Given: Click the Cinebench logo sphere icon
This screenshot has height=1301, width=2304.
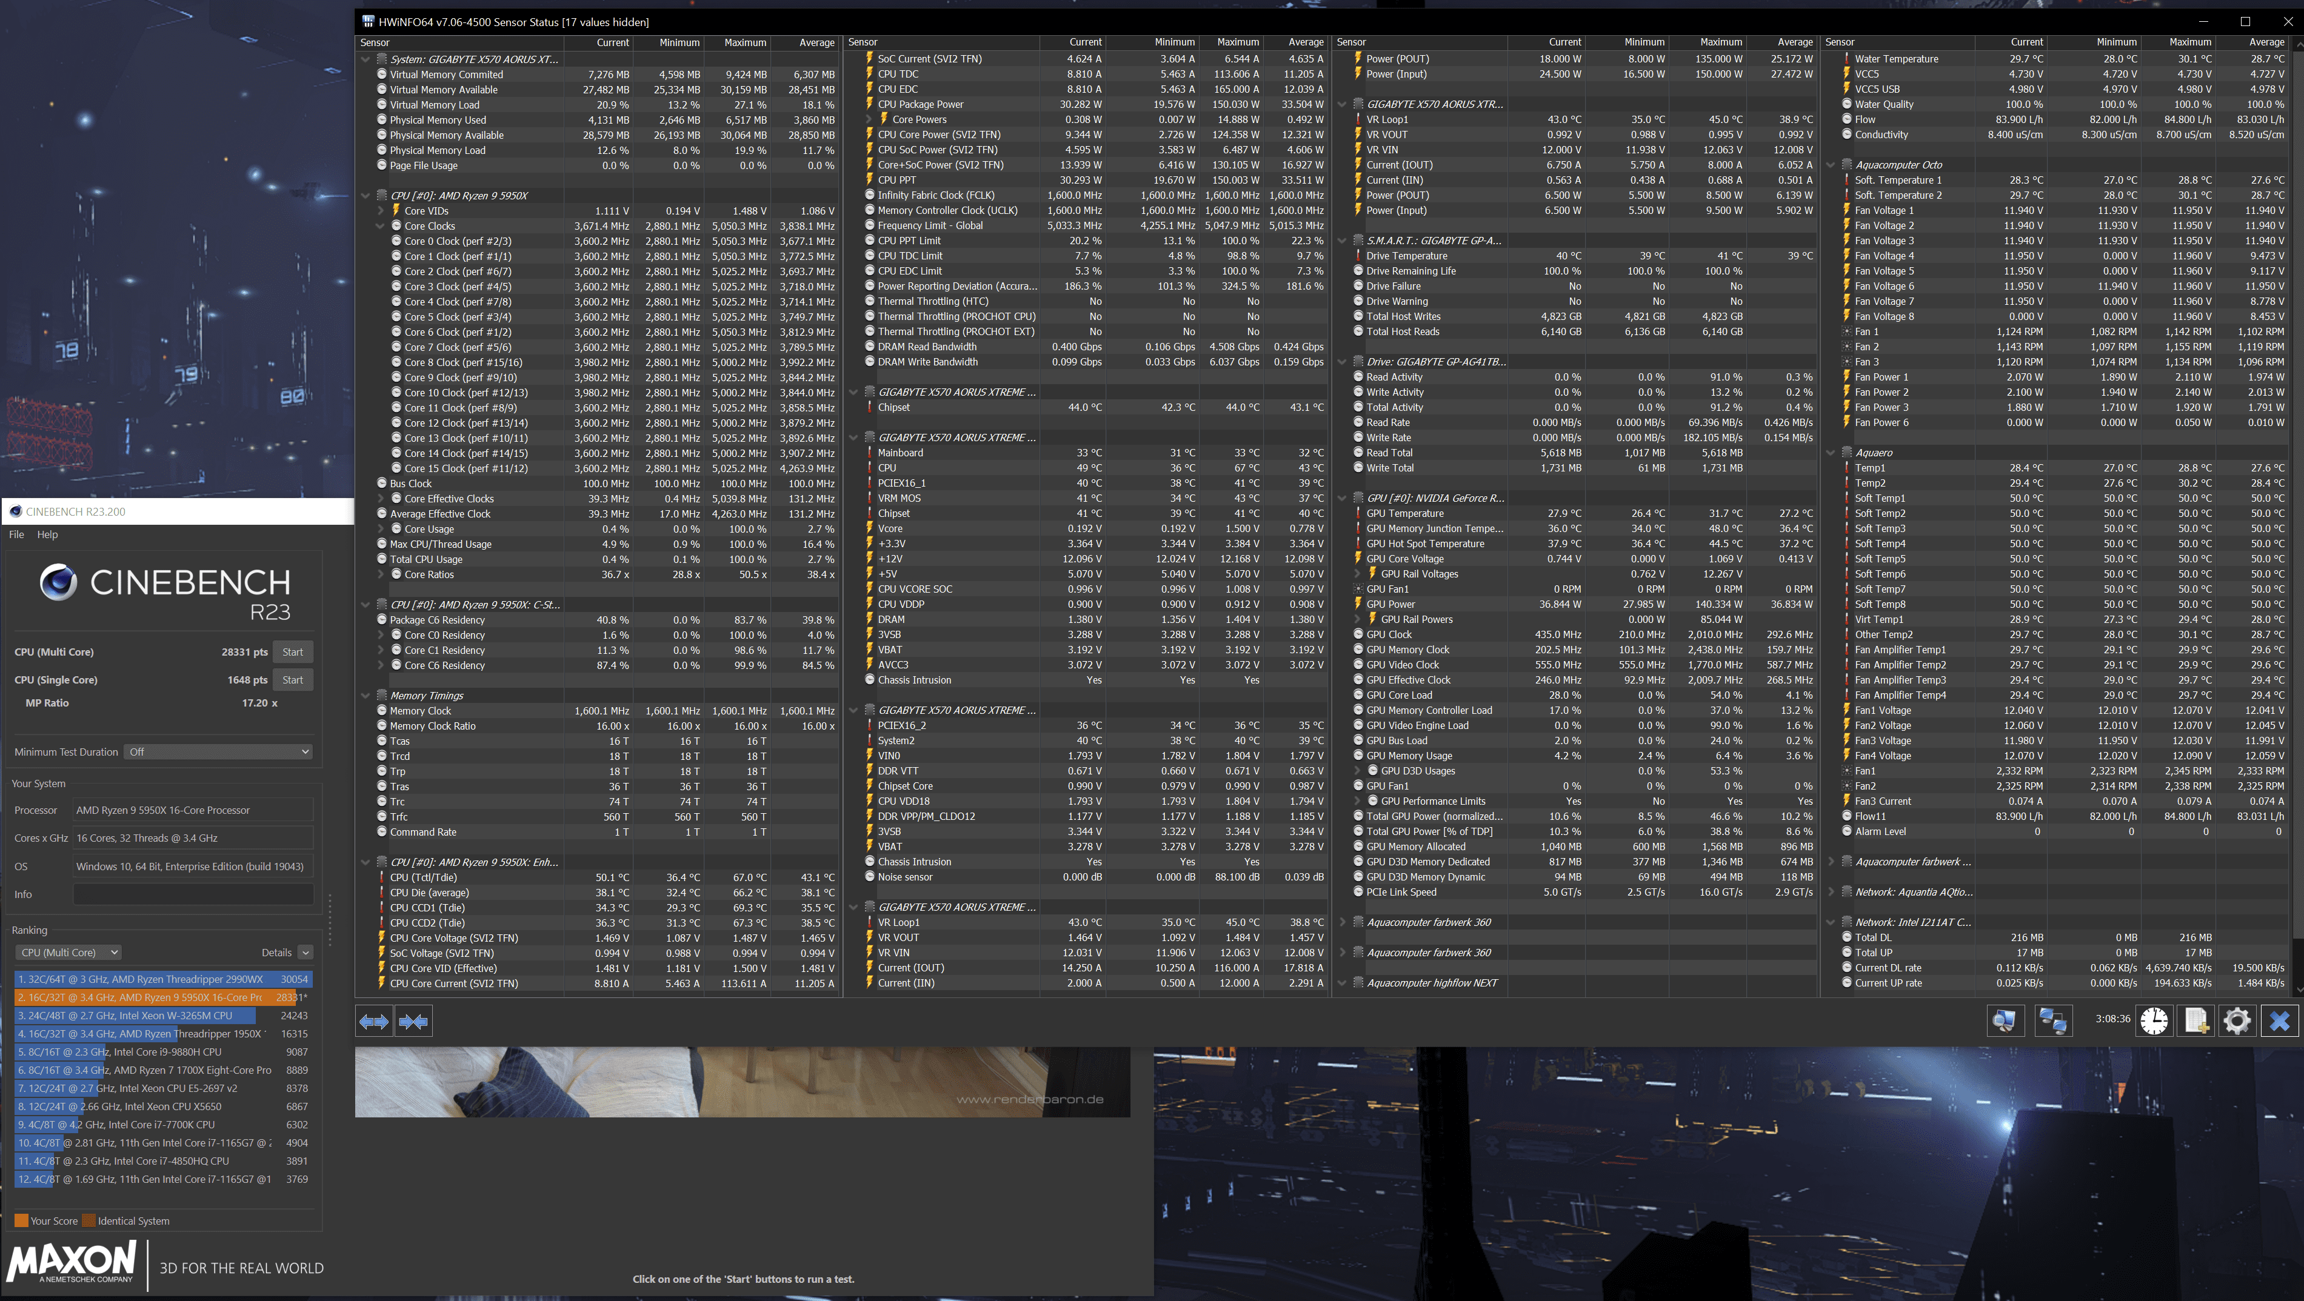Looking at the screenshot, I should [58, 583].
